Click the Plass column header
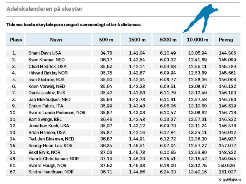Screen dimensions: 246x184 tap(15, 40)
